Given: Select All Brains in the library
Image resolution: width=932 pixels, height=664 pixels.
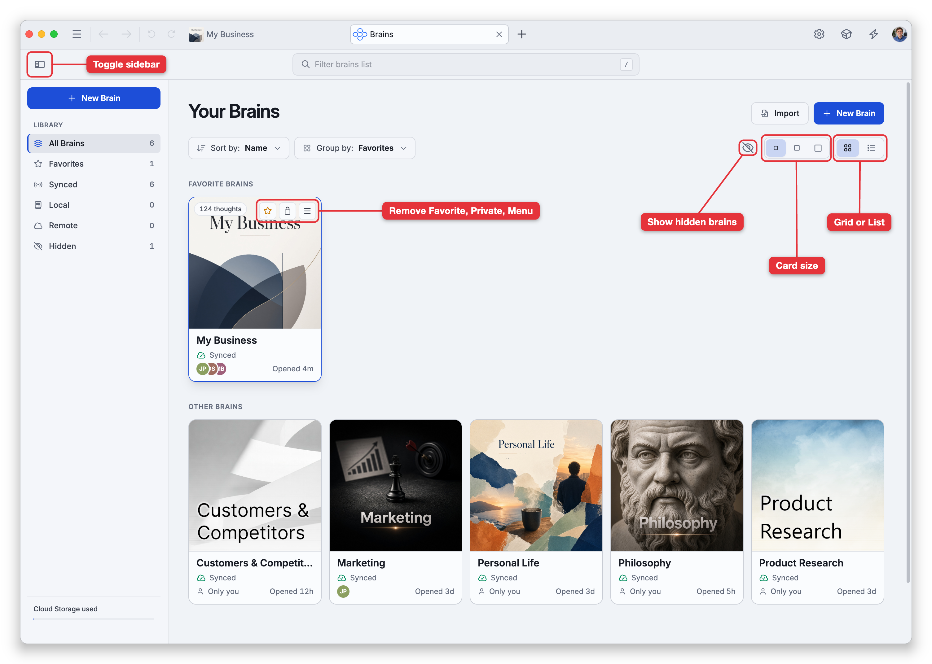Looking at the screenshot, I should coord(94,143).
